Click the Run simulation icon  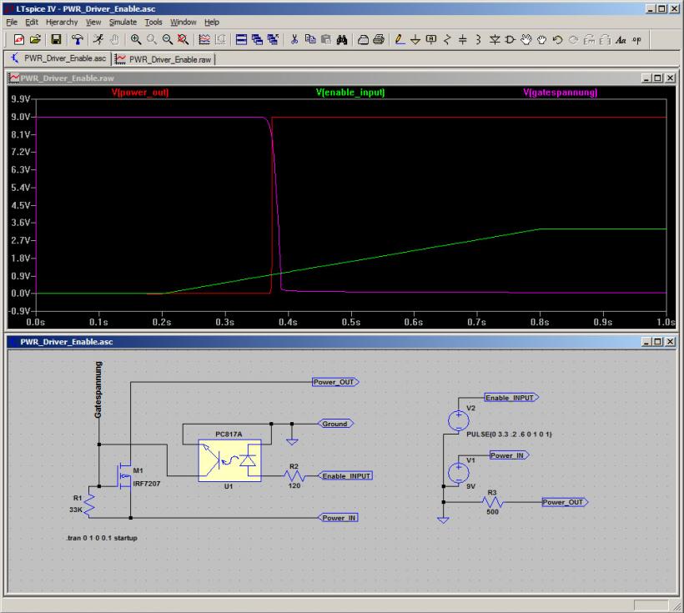[x=98, y=39]
